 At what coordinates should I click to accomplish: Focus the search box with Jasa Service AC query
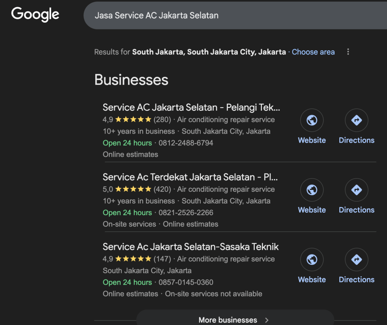(x=227, y=15)
